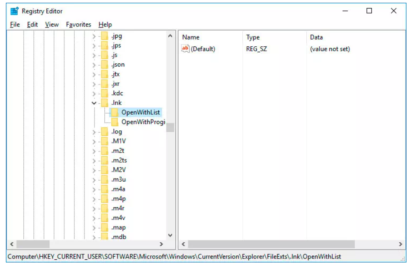
Task: Click the .M1V folder icon
Action: (x=105, y=141)
